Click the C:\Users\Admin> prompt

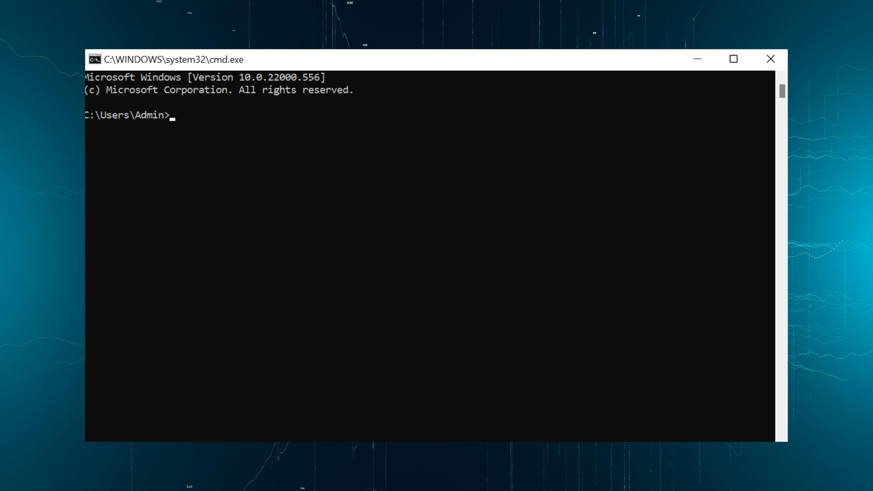pos(127,115)
